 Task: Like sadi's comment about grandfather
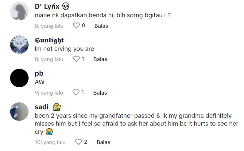(x=79, y=142)
